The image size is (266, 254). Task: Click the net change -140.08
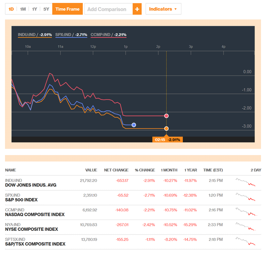[122, 210]
